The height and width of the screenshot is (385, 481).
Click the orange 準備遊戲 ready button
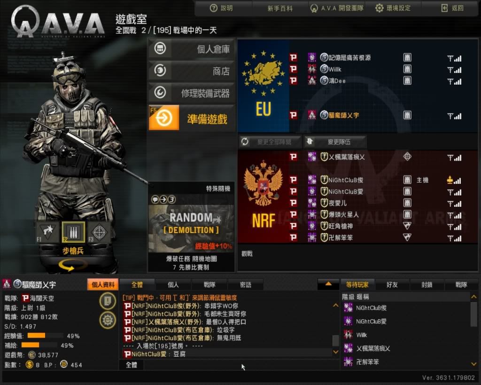tap(192, 118)
